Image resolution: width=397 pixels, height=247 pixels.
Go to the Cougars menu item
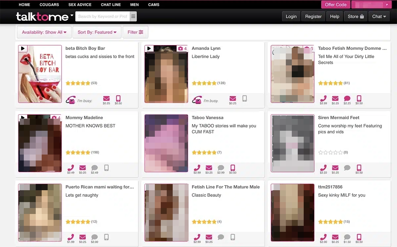pos(49,5)
